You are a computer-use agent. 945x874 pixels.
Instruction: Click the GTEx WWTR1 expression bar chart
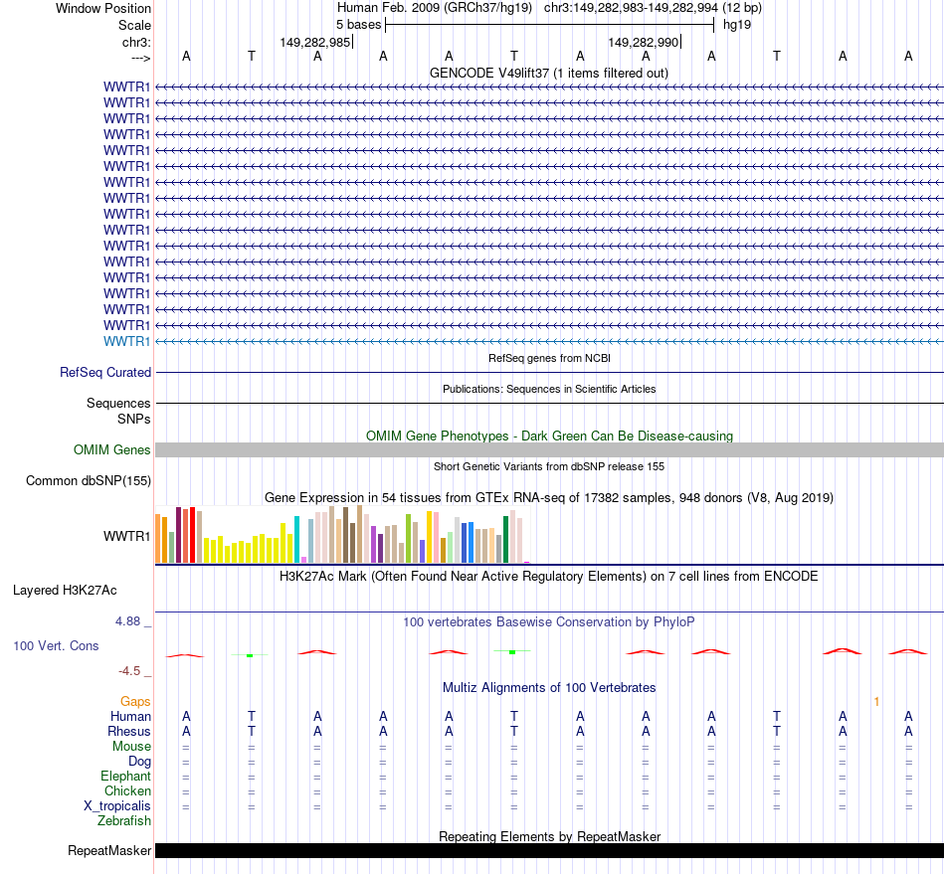342,535
